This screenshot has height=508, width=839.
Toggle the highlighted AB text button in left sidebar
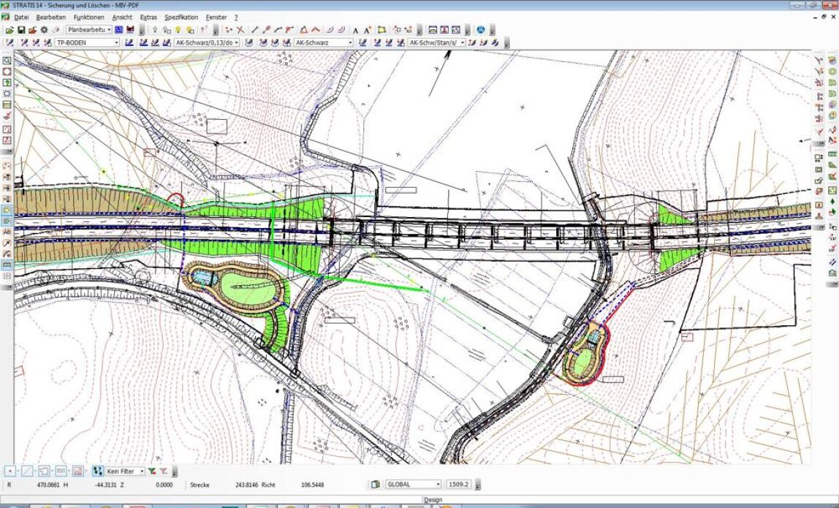(x=7, y=232)
